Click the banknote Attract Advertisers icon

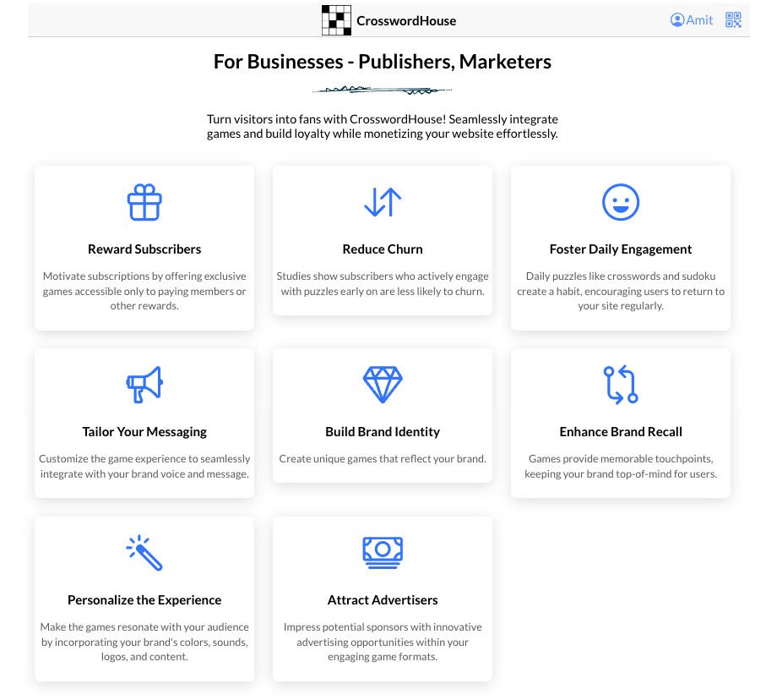coord(383,553)
